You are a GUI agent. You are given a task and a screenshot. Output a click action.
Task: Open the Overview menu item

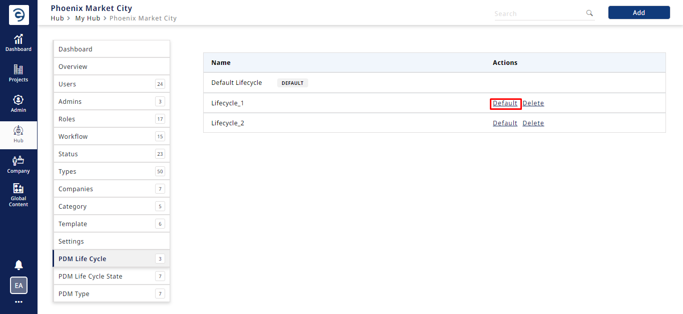pyautogui.click(x=112, y=66)
